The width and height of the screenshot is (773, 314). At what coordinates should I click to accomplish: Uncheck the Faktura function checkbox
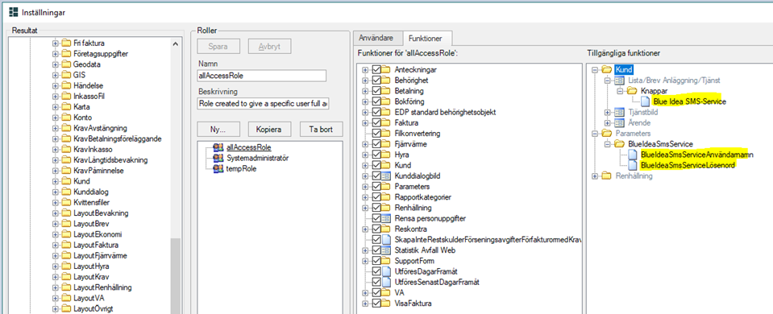point(376,122)
